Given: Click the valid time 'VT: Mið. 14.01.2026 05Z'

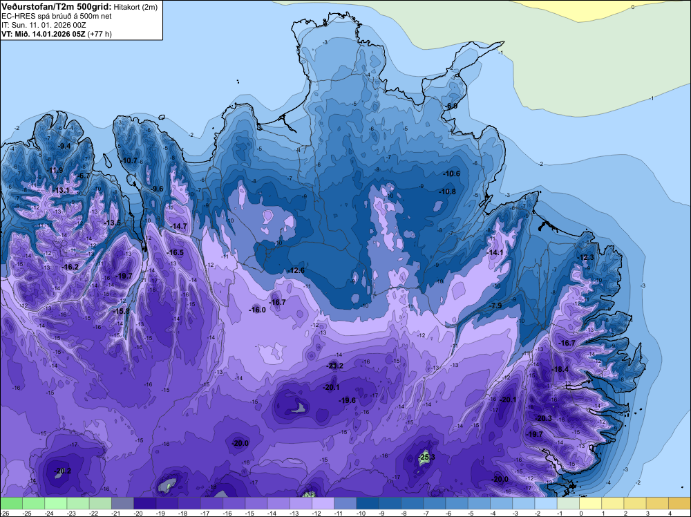Looking at the screenshot, I should click(44, 34).
